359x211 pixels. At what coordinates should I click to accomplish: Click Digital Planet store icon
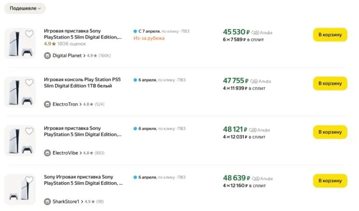coord(48,56)
